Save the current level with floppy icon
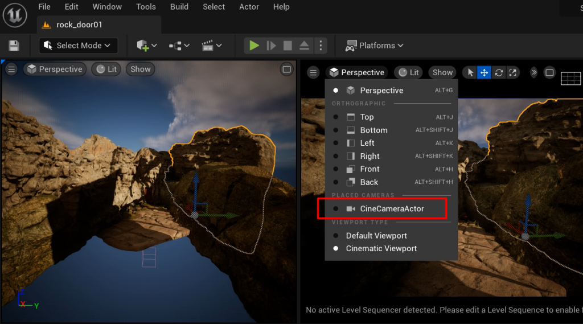 click(x=14, y=46)
